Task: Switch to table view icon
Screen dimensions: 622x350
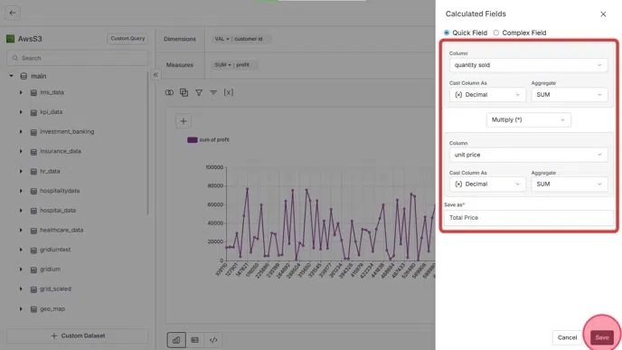Action: [194, 340]
